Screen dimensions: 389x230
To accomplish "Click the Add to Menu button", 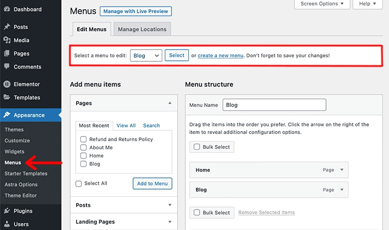I will click(153, 183).
